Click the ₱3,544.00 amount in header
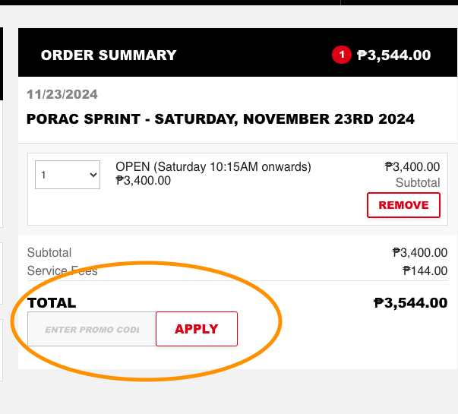 (x=393, y=55)
